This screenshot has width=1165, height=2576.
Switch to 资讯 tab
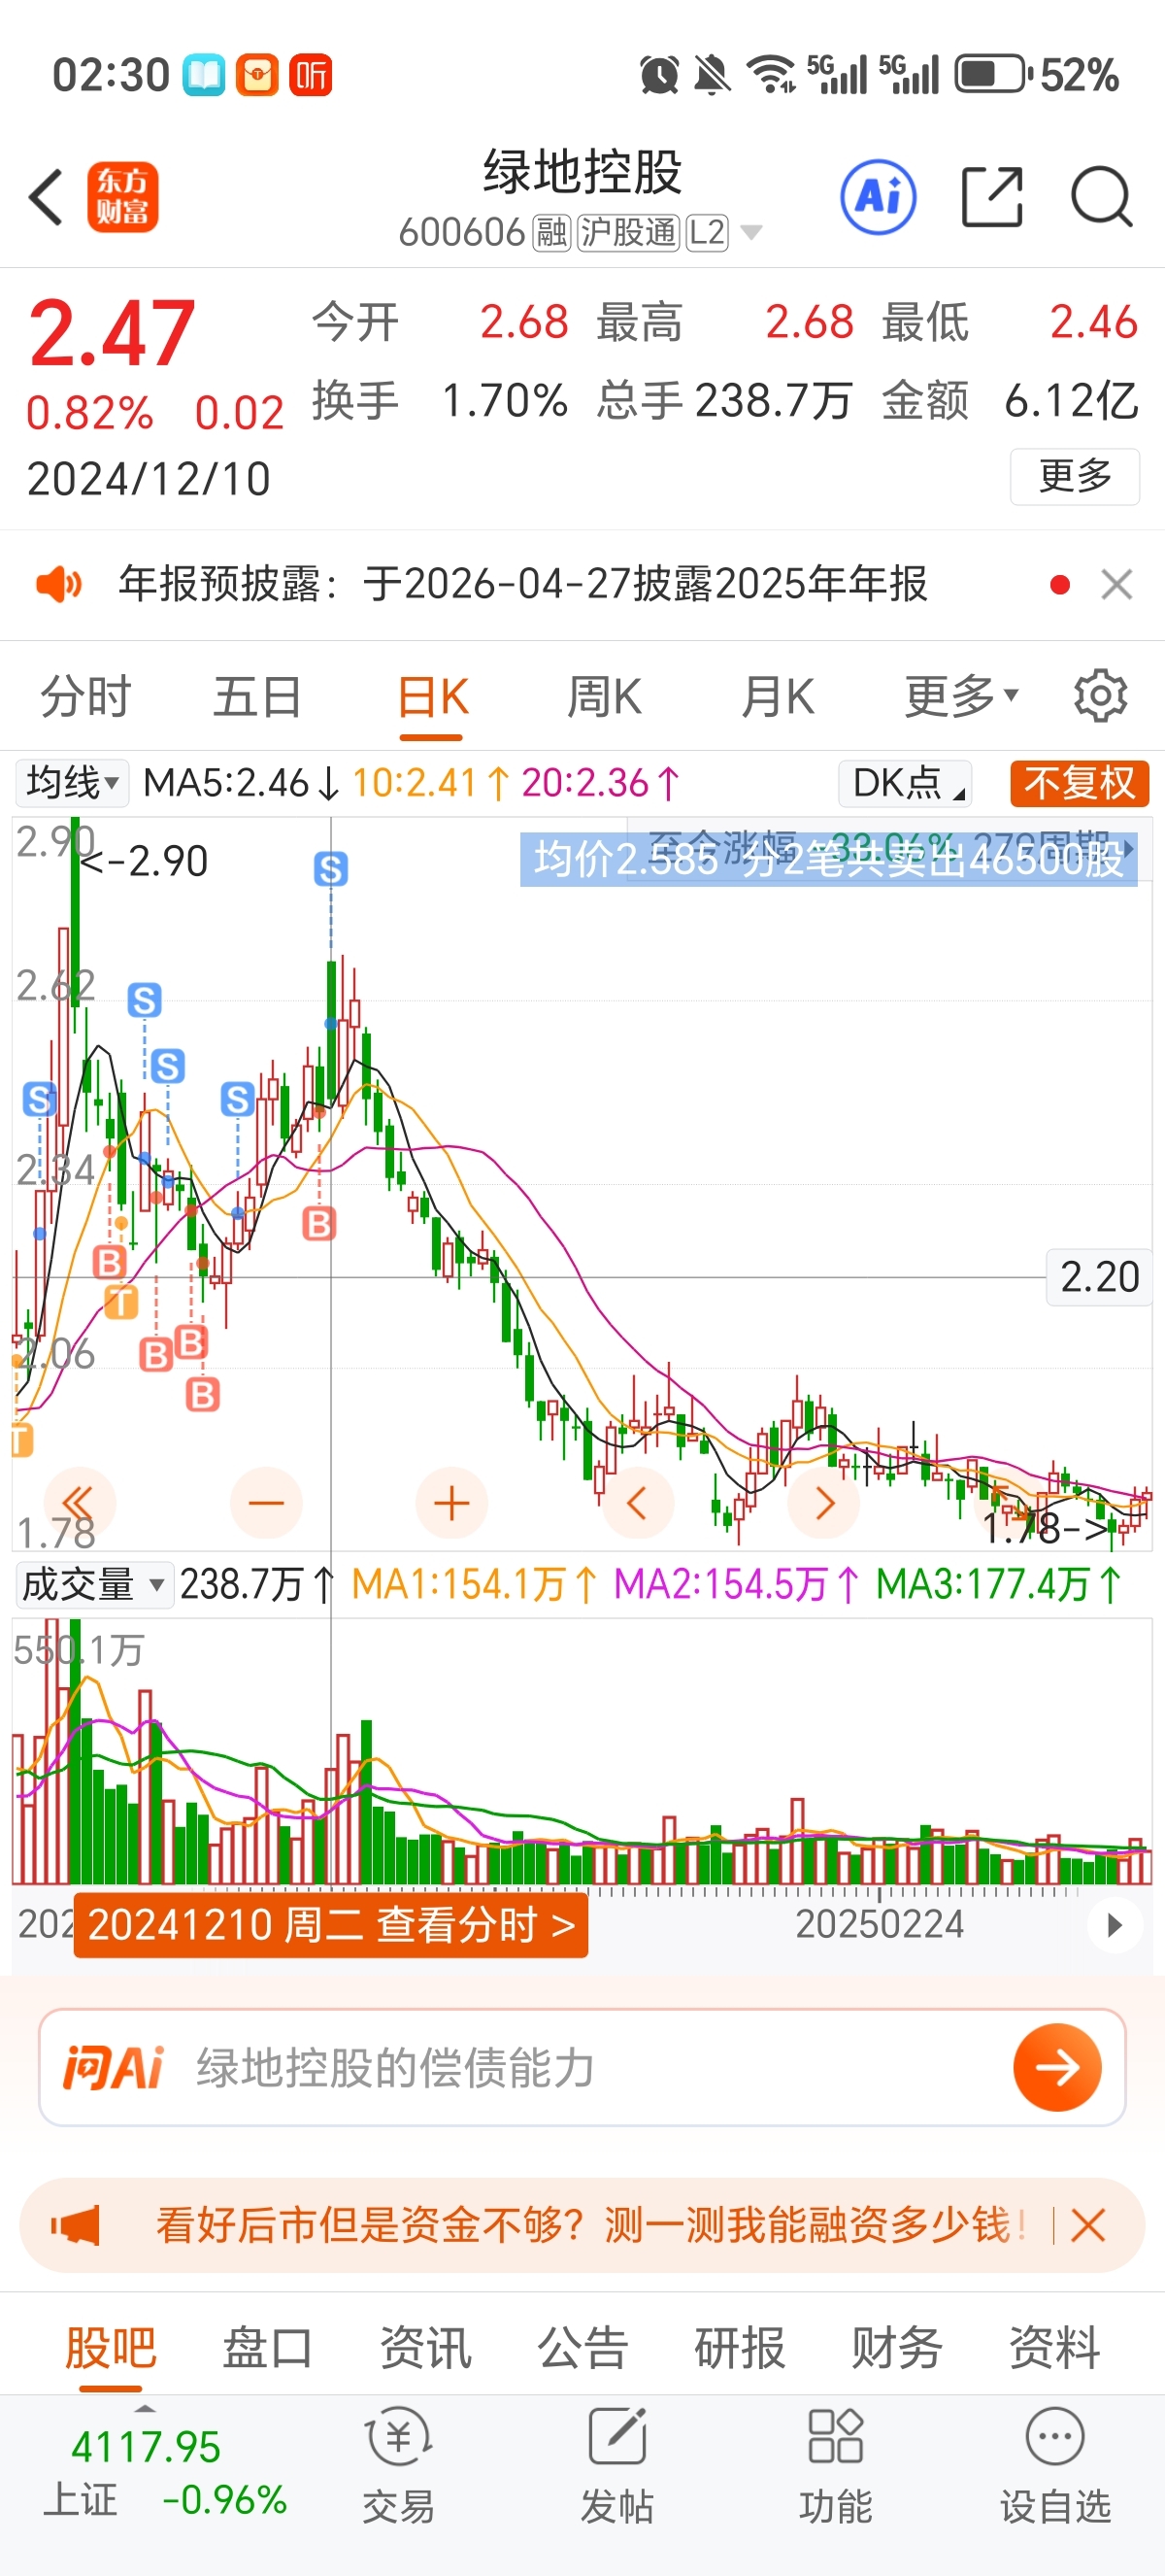424,2347
